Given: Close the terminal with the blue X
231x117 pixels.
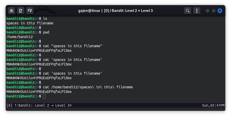Looking at the screenshot, I should click(x=220, y=11).
